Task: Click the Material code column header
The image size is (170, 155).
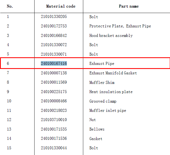Action: 61,6
